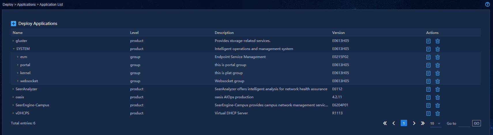Select Applications in the breadcrumb
Screen dimensions: 493x135
(27, 5)
